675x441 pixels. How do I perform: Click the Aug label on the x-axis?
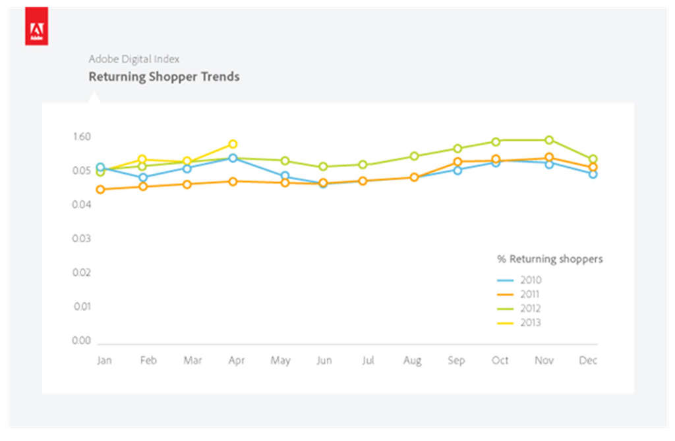click(x=411, y=361)
